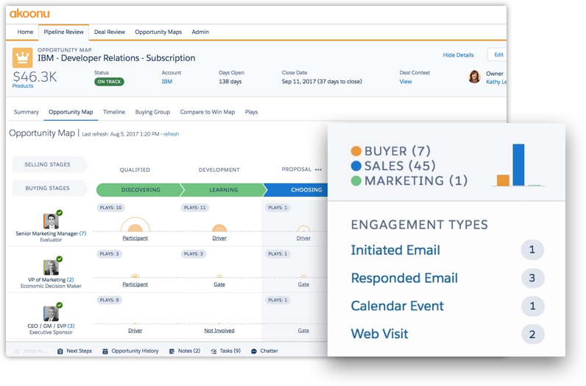Switch to Pipeline Review tab
Image resolution: width=586 pixels, height=386 pixels.
63,32
